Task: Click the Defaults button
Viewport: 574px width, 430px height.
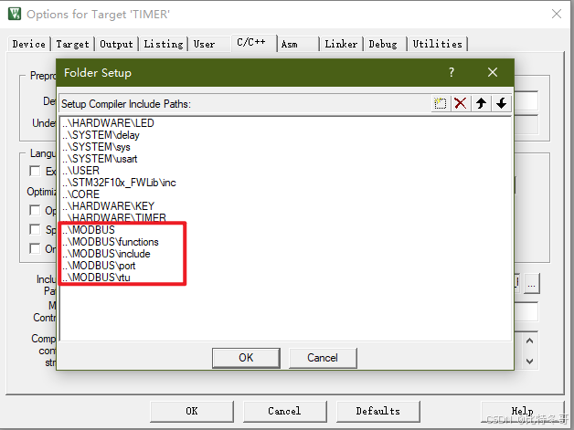Action: [x=377, y=411]
